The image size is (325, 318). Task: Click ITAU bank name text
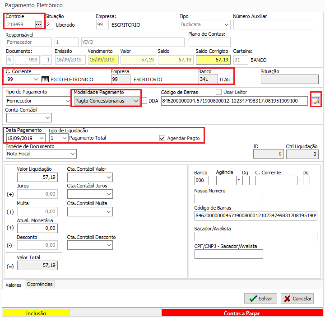(225, 79)
